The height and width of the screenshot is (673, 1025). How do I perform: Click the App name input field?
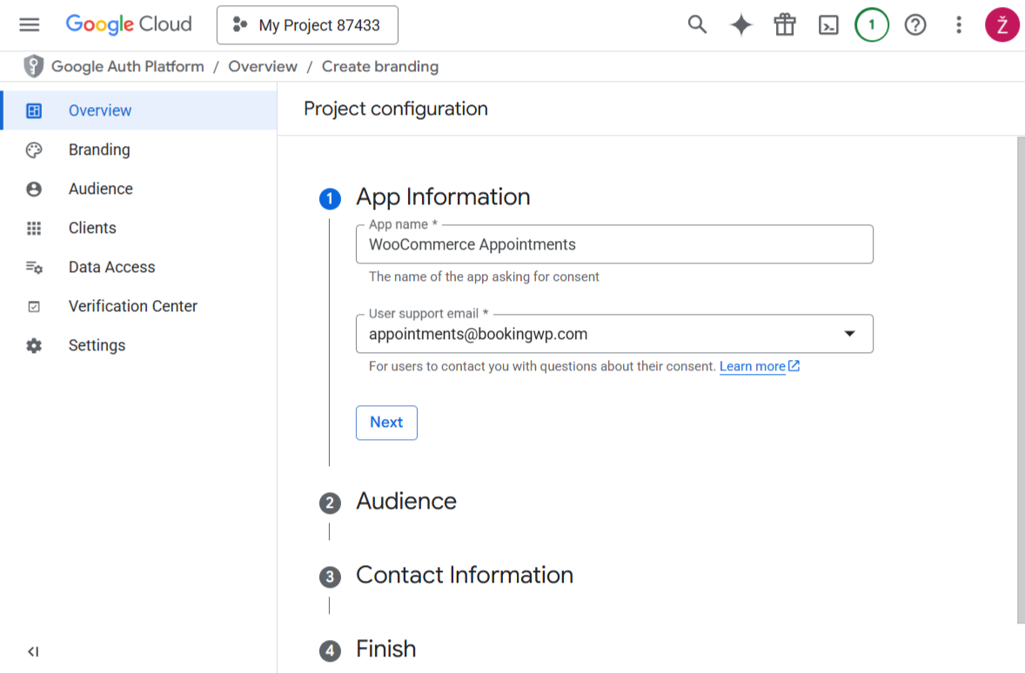[x=614, y=244]
